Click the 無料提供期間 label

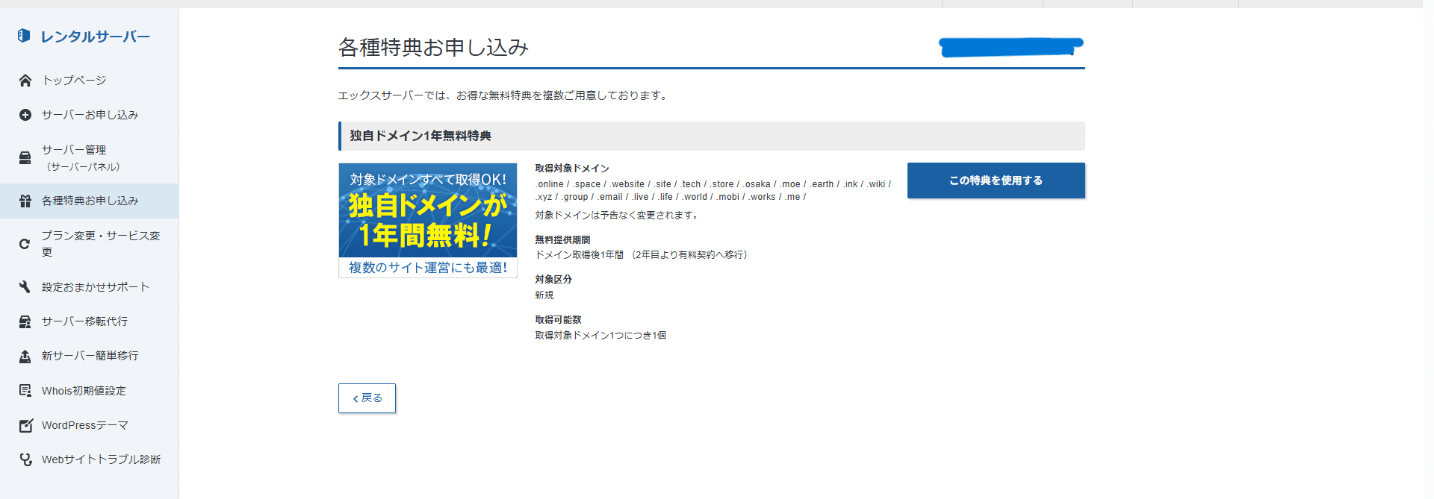(562, 240)
